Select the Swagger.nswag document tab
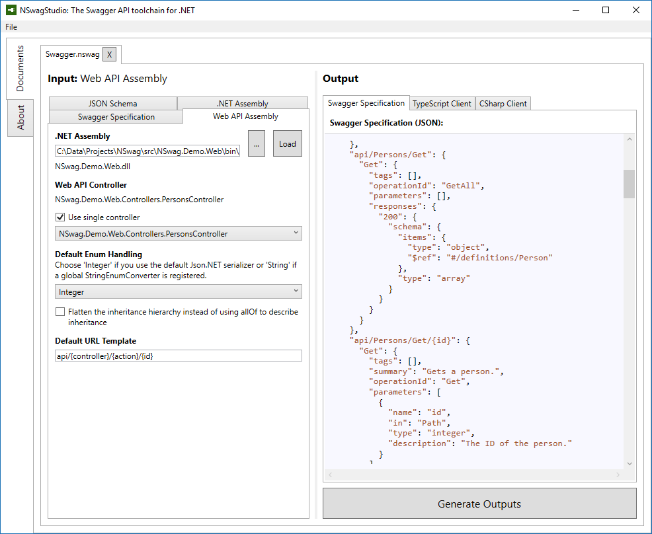Screen dimensions: 652x534 [x=72, y=54]
